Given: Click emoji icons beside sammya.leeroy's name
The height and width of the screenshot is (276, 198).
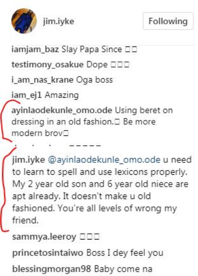Looking at the screenshot, I should click(x=89, y=237).
